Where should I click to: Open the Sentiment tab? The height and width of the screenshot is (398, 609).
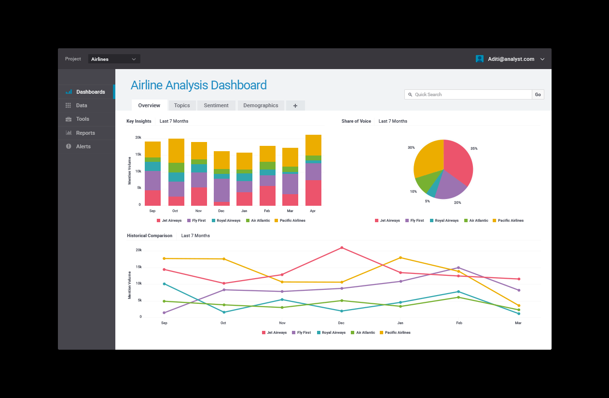pyautogui.click(x=216, y=105)
